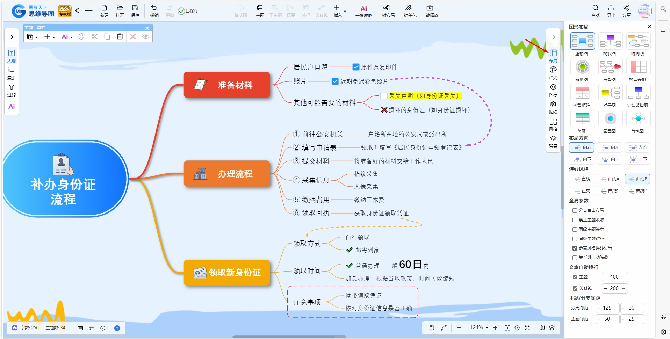The image size is (670, 339).
Task: Click the 新建 new file icon
Action: tap(104, 11)
